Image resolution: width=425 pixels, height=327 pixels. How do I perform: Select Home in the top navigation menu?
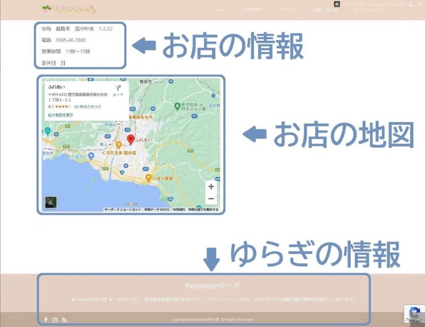tap(219, 8)
